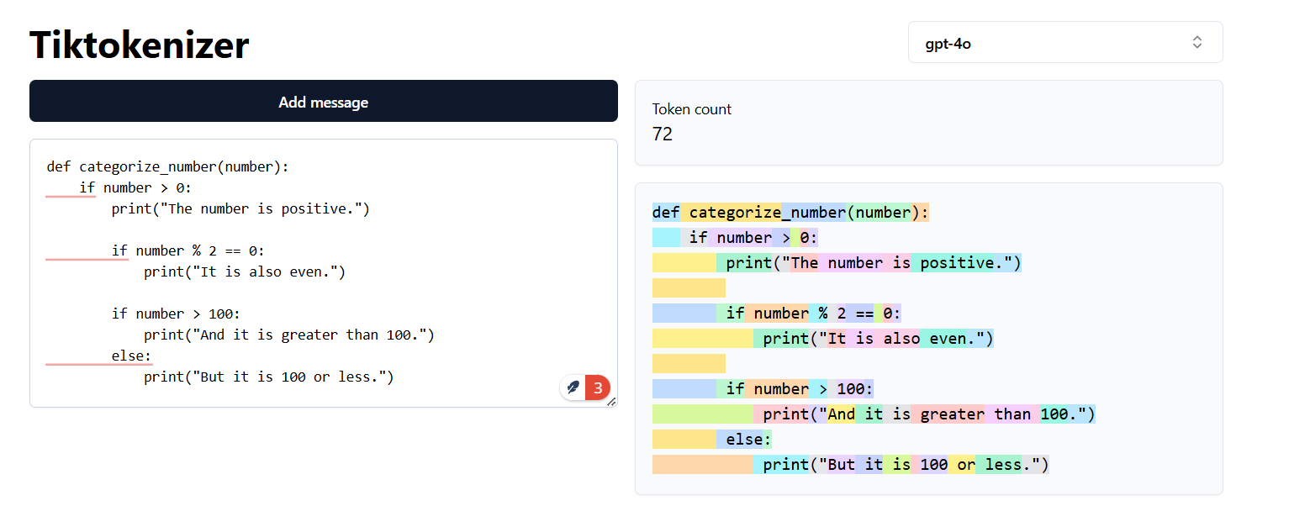Click the feather writing-assistant icon

573,387
